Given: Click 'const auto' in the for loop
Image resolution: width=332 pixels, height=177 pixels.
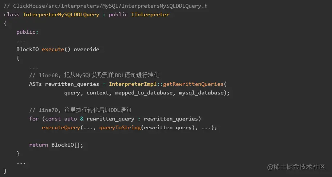Looking at the screenshot, I should (x=61, y=119).
